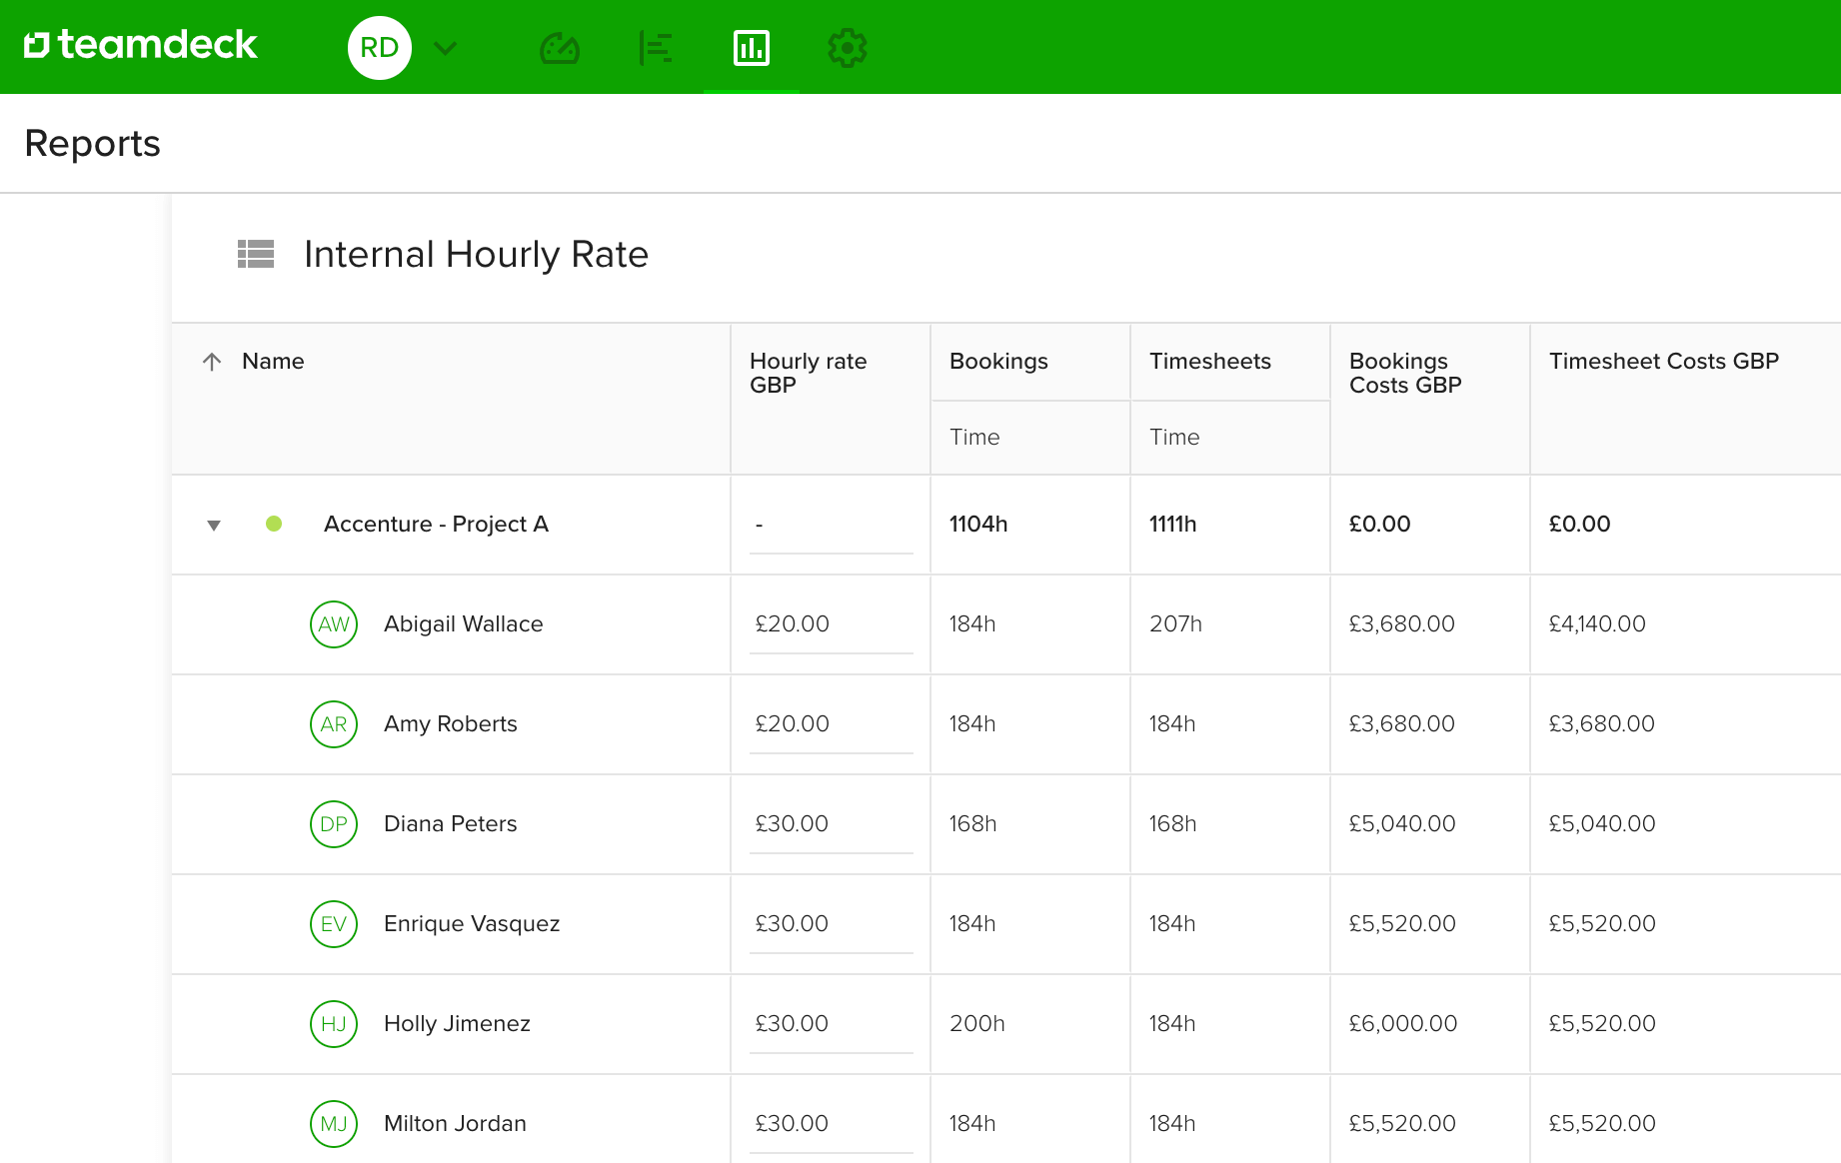The image size is (1841, 1163).
Task: Click the Time subheader under Timesheets
Action: 1174,437
